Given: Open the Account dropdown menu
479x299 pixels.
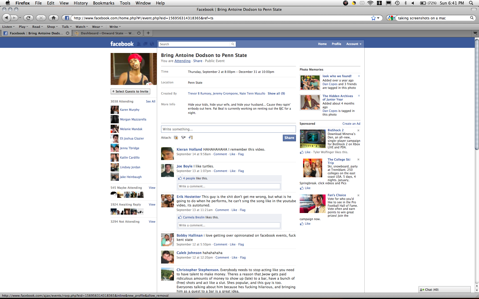Looking at the screenshot, I should [354, 44].
